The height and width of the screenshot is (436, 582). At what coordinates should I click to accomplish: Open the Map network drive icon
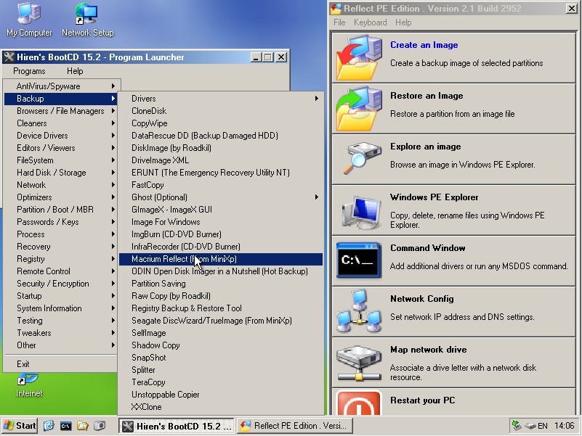[359, 363]
